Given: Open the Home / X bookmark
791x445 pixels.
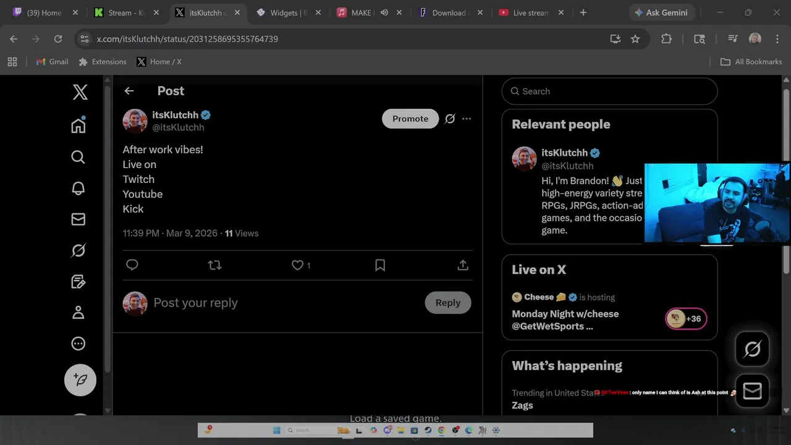Looking at the screenshot, I should click(159, 62).
